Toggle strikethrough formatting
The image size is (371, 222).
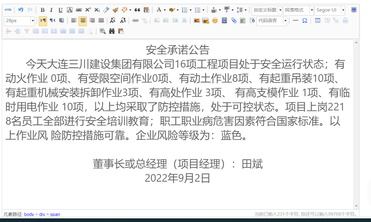point(79,10)
